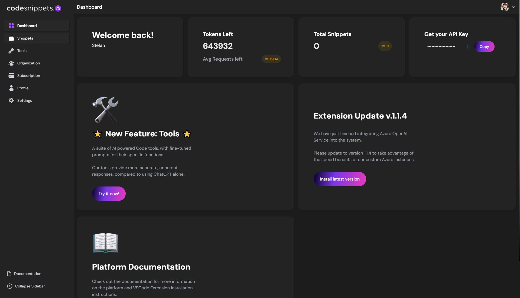The height and width of the screenshot is (298, 520).
Task: Open Snippets using the sidebar icon
Action: (x=11, y=38)
